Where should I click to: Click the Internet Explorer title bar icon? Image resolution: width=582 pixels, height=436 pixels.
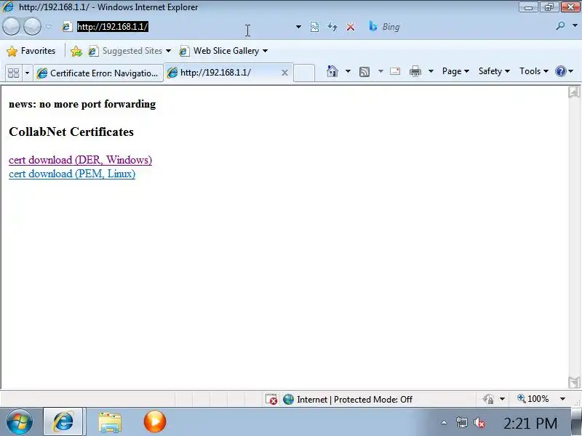(x=8, y=7)
